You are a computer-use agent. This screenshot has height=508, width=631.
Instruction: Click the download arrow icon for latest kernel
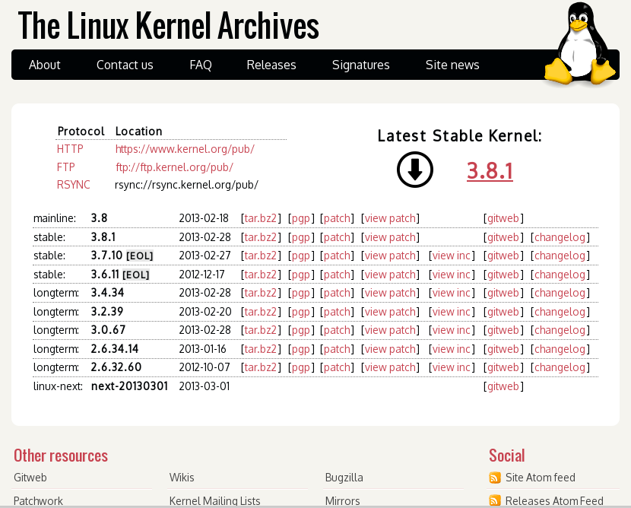pyautogui.click(x=415, y=170)
